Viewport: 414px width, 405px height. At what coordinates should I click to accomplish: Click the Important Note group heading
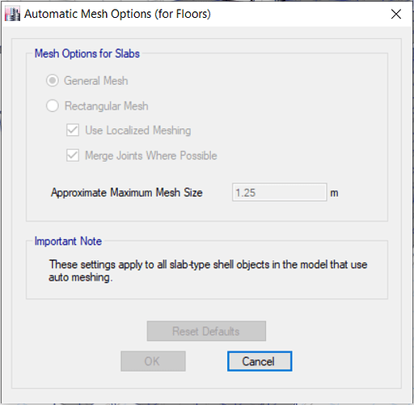pos(68,241)
